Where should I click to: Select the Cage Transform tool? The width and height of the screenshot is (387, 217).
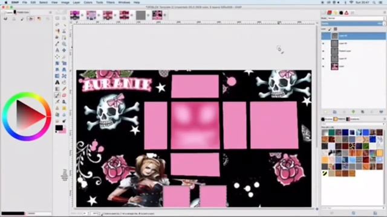[64, 76]
